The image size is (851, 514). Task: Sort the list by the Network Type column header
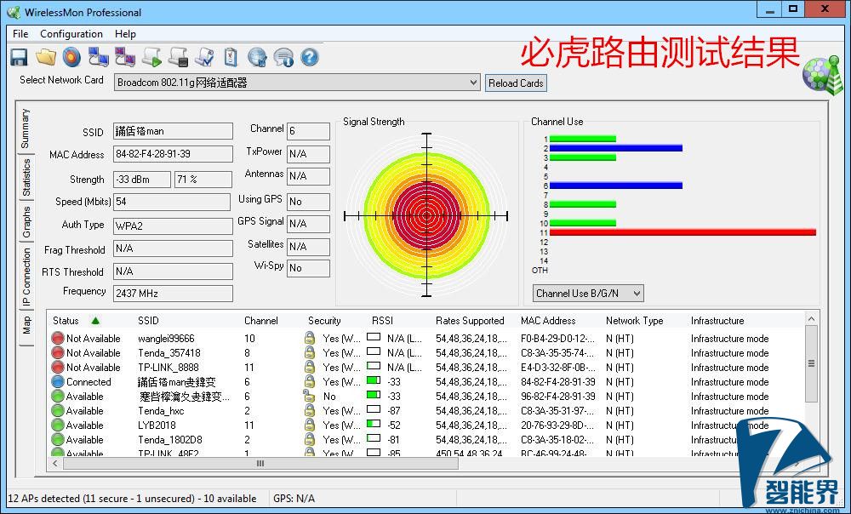tap(635, 321)
